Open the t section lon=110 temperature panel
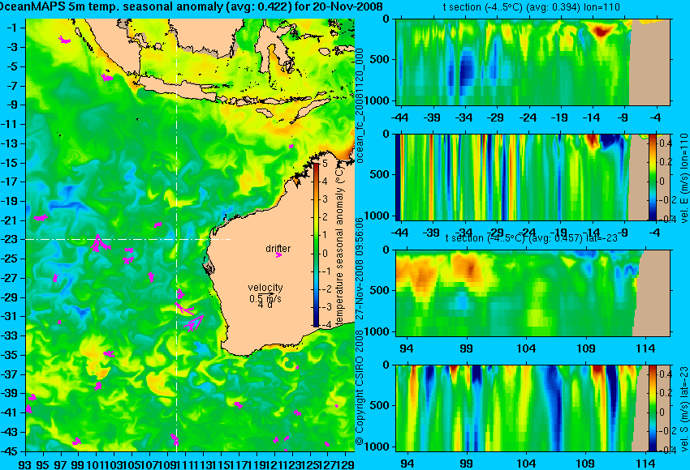Viewport: 690px width, 470px height. point(533,62)
